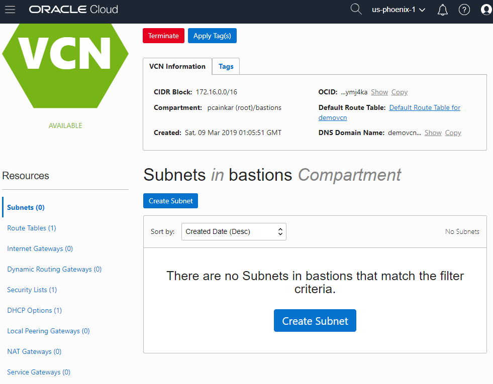Click the green VCN hexagon icon

[x=65, y=66]
